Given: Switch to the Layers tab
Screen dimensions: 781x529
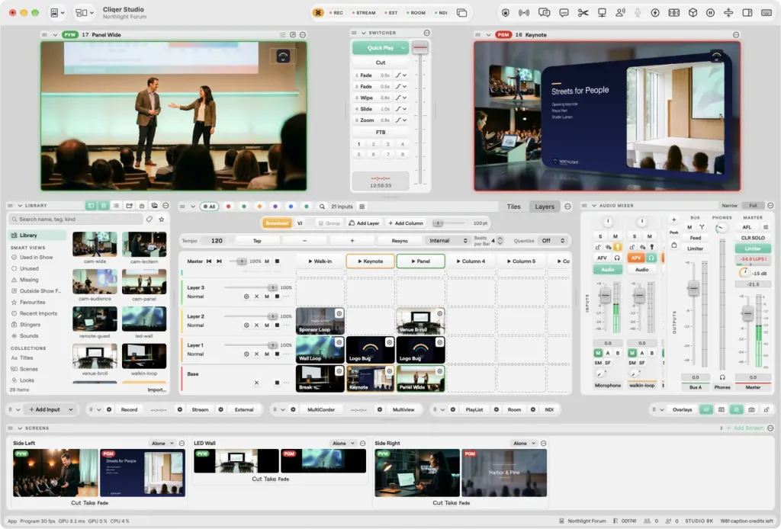Looking at the screenshot, I should (545, 207).
